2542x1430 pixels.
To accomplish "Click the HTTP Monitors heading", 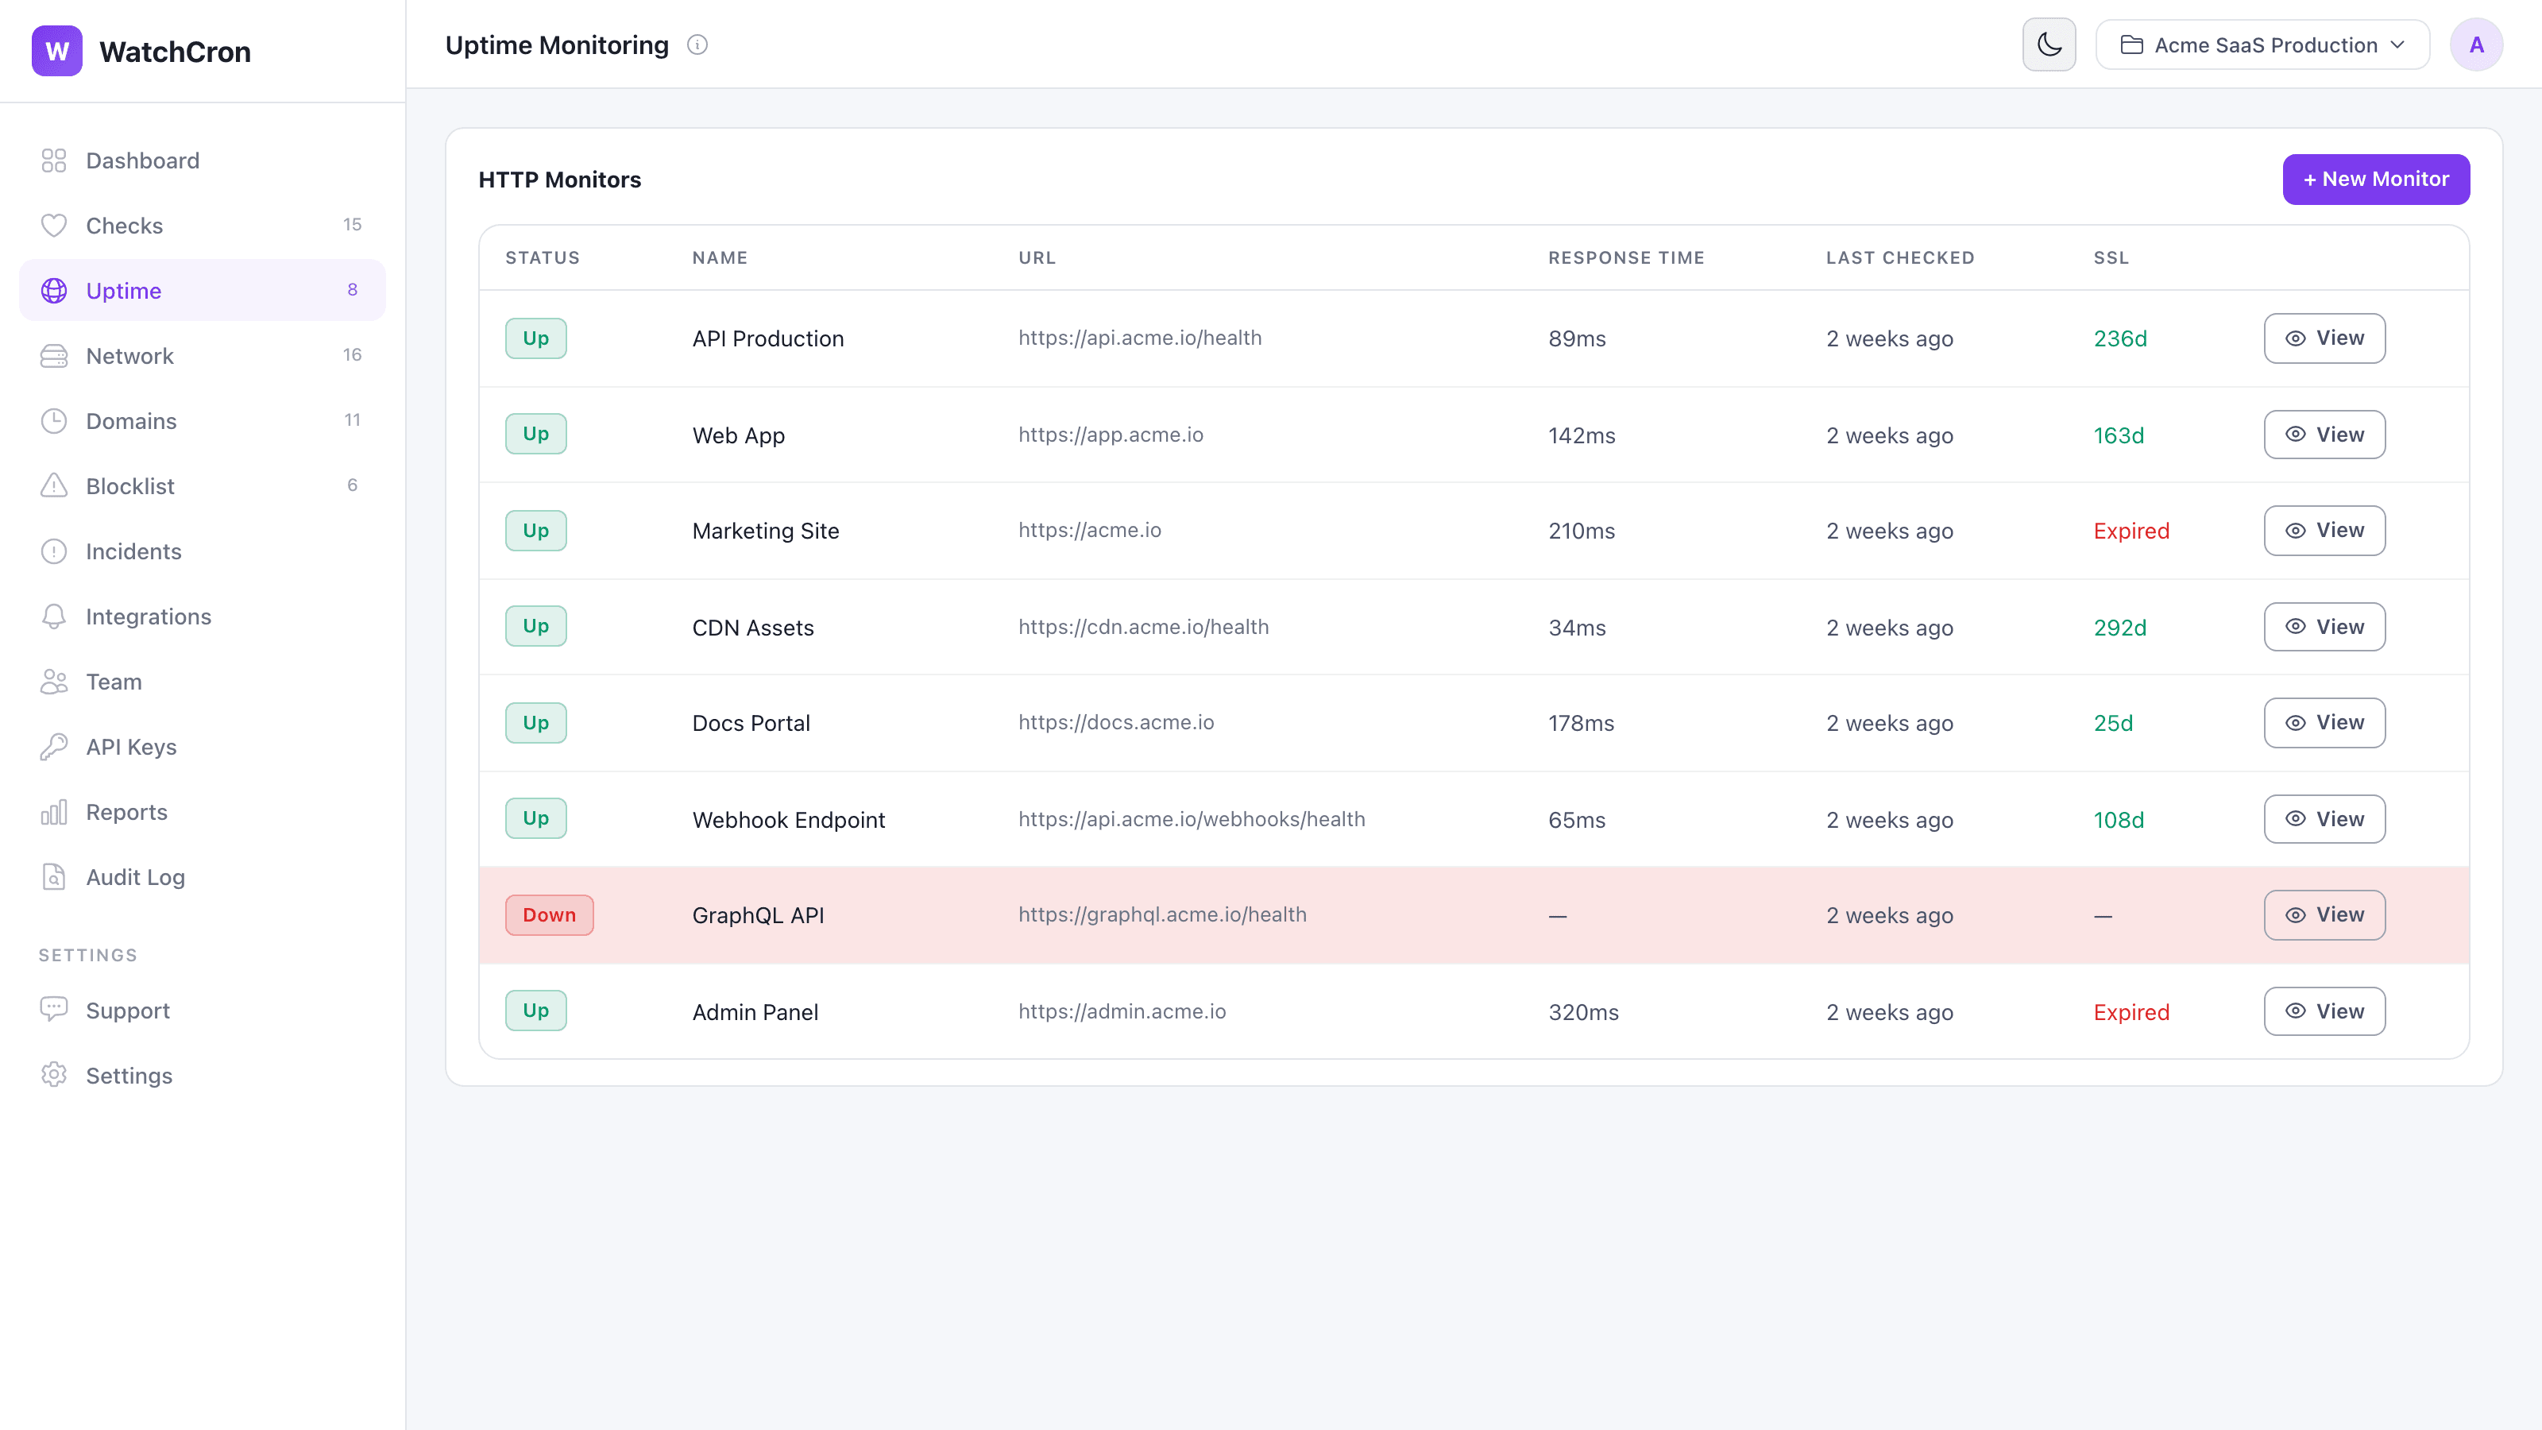I will (x=559, y=180).
